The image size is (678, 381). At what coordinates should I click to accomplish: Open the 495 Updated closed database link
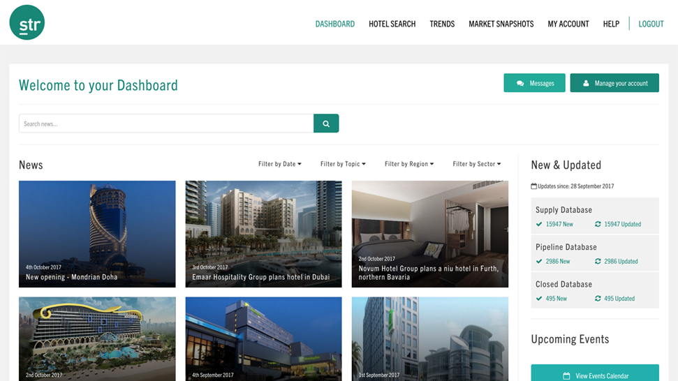(x=619, y=299)
